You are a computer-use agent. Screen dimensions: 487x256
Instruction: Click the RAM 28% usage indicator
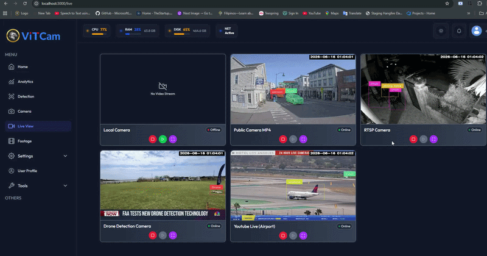coord(138,31)
